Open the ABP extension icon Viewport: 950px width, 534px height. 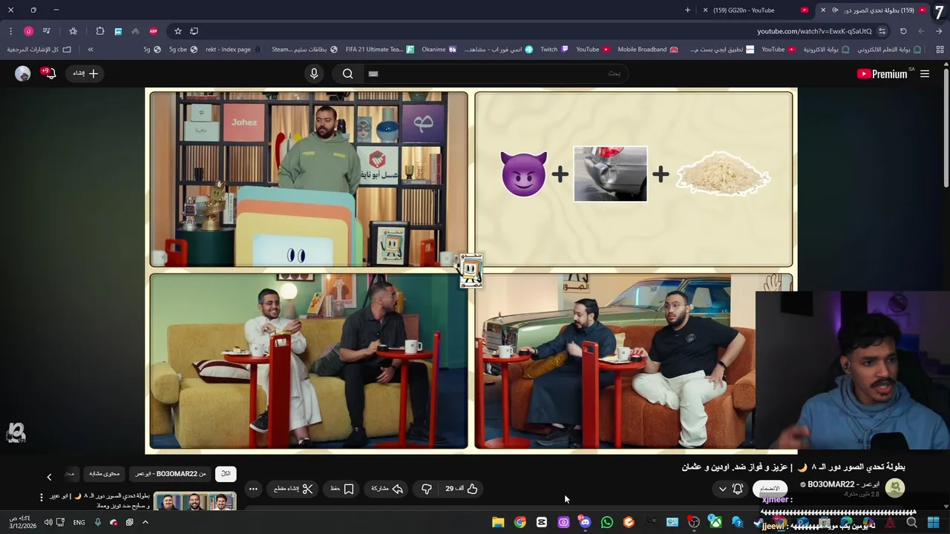(154, 31)
